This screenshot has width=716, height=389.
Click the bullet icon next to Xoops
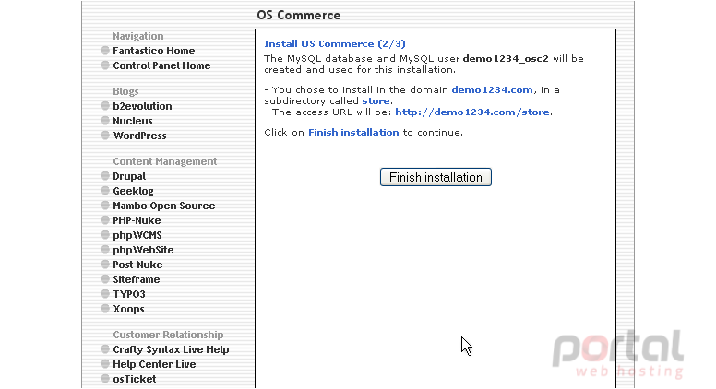tap(105, 308)
